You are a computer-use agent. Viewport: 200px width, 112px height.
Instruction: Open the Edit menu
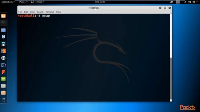(x=26, y=12)
